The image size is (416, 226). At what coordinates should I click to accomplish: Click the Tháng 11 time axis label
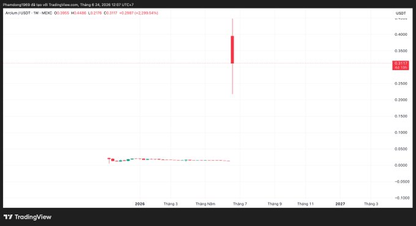[x=305, y=204]
